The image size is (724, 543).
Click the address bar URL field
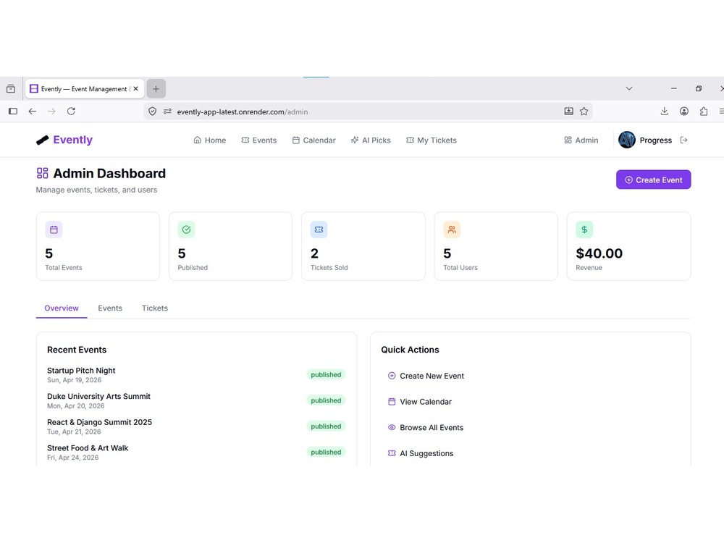coord(368,111)
